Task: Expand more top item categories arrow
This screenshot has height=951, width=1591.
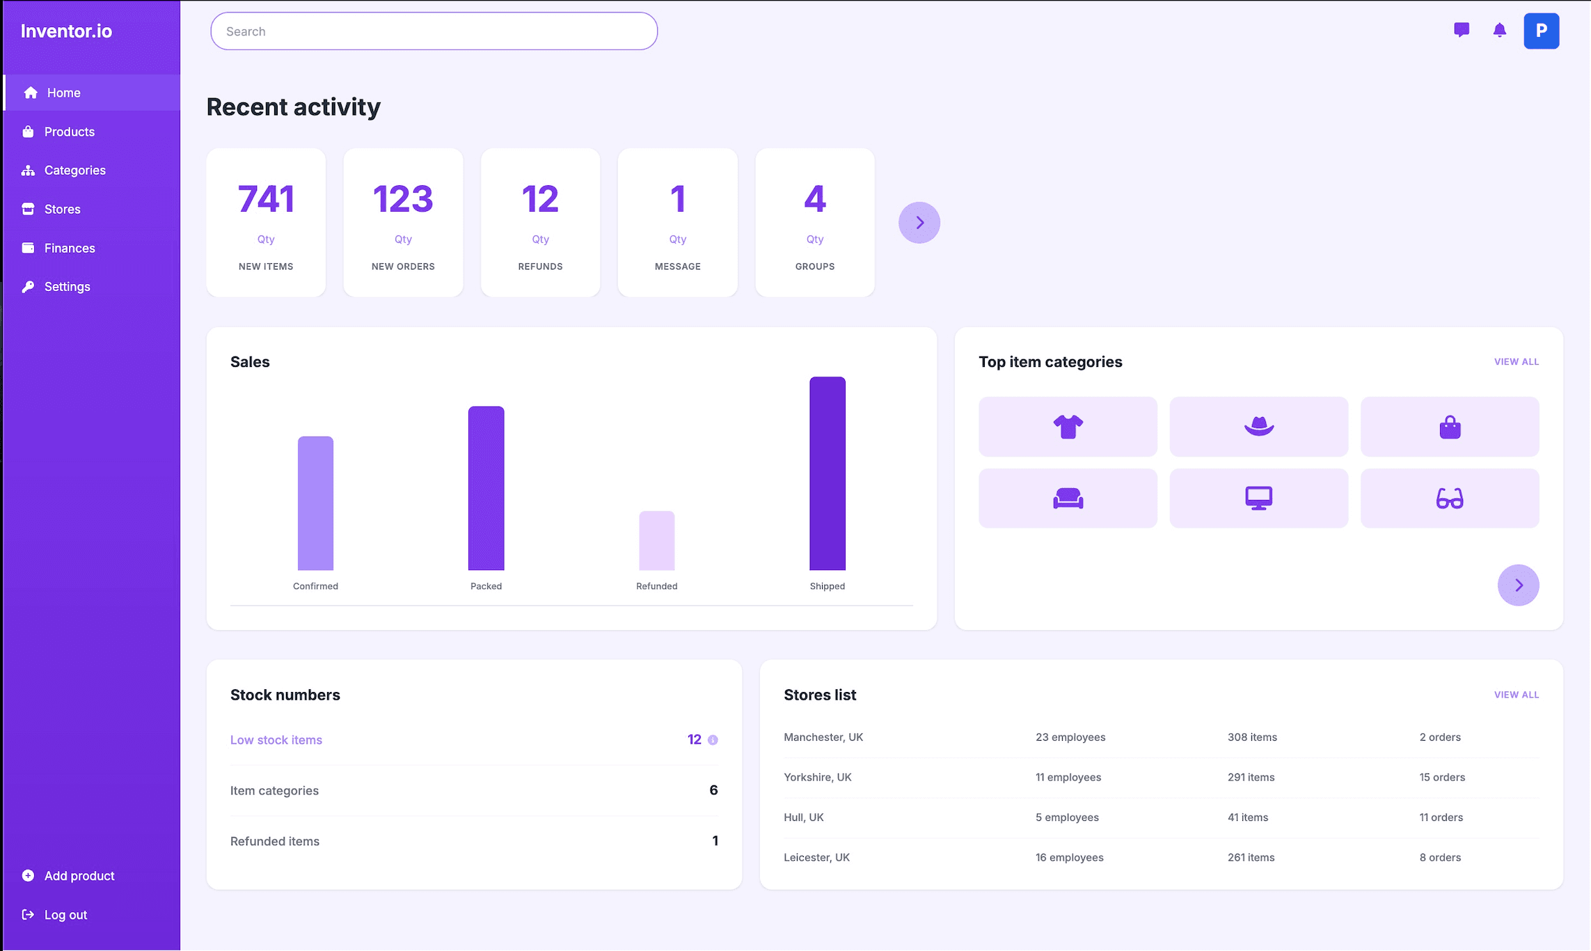Action: pos(1518,585)
